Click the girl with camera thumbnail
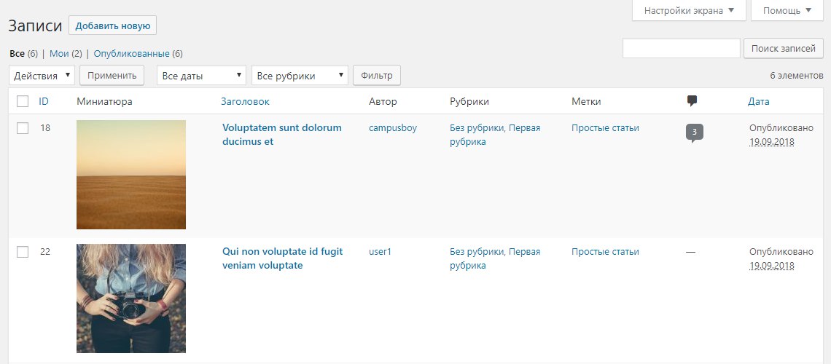 [131, 298]
